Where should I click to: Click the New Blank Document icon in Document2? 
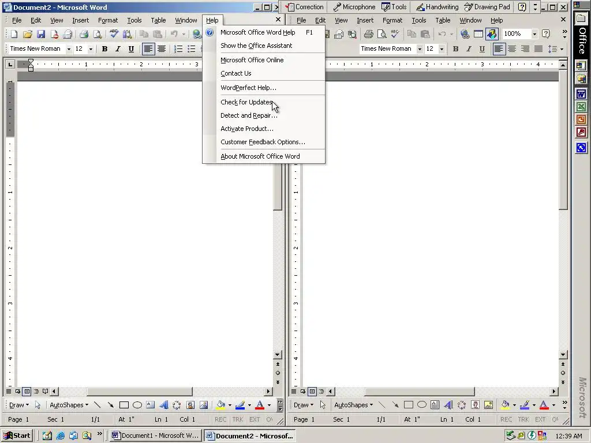(14, 34)
